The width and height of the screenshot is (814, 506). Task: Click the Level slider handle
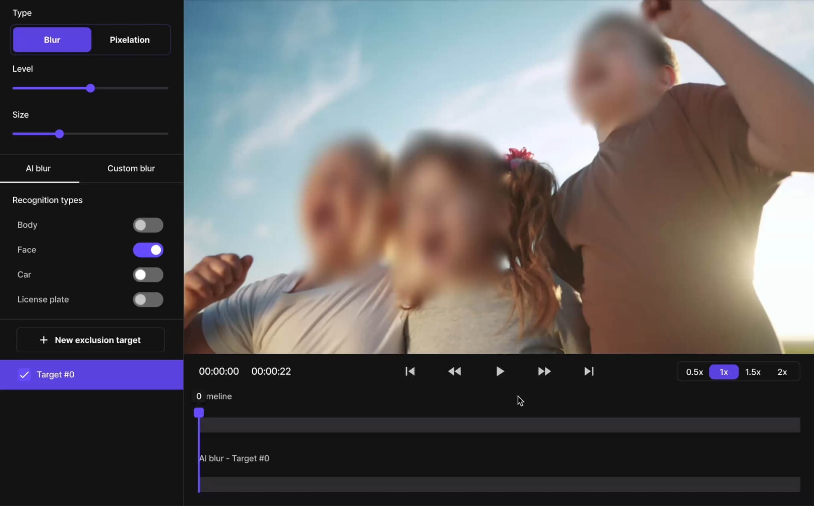click(x=91, y=88)
